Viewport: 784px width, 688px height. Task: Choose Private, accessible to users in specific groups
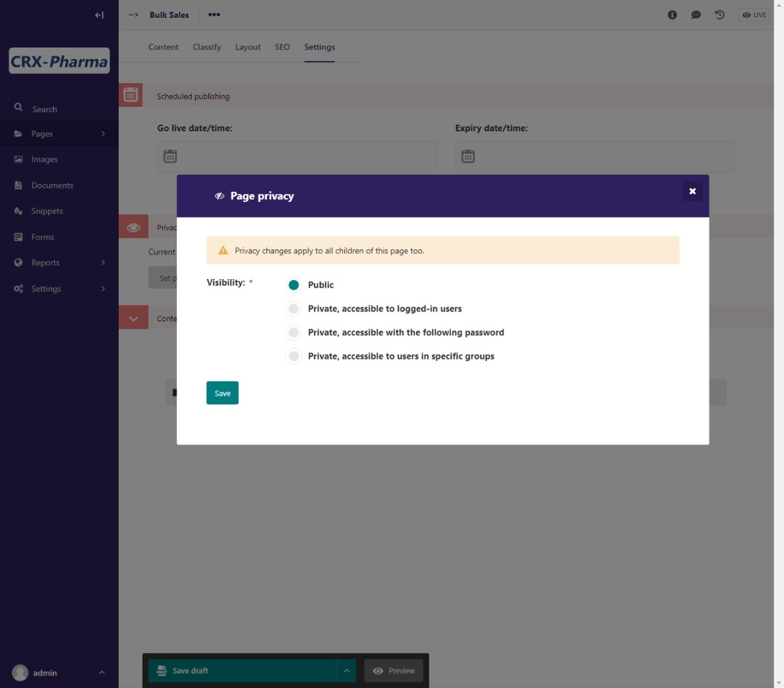point(294,356)
